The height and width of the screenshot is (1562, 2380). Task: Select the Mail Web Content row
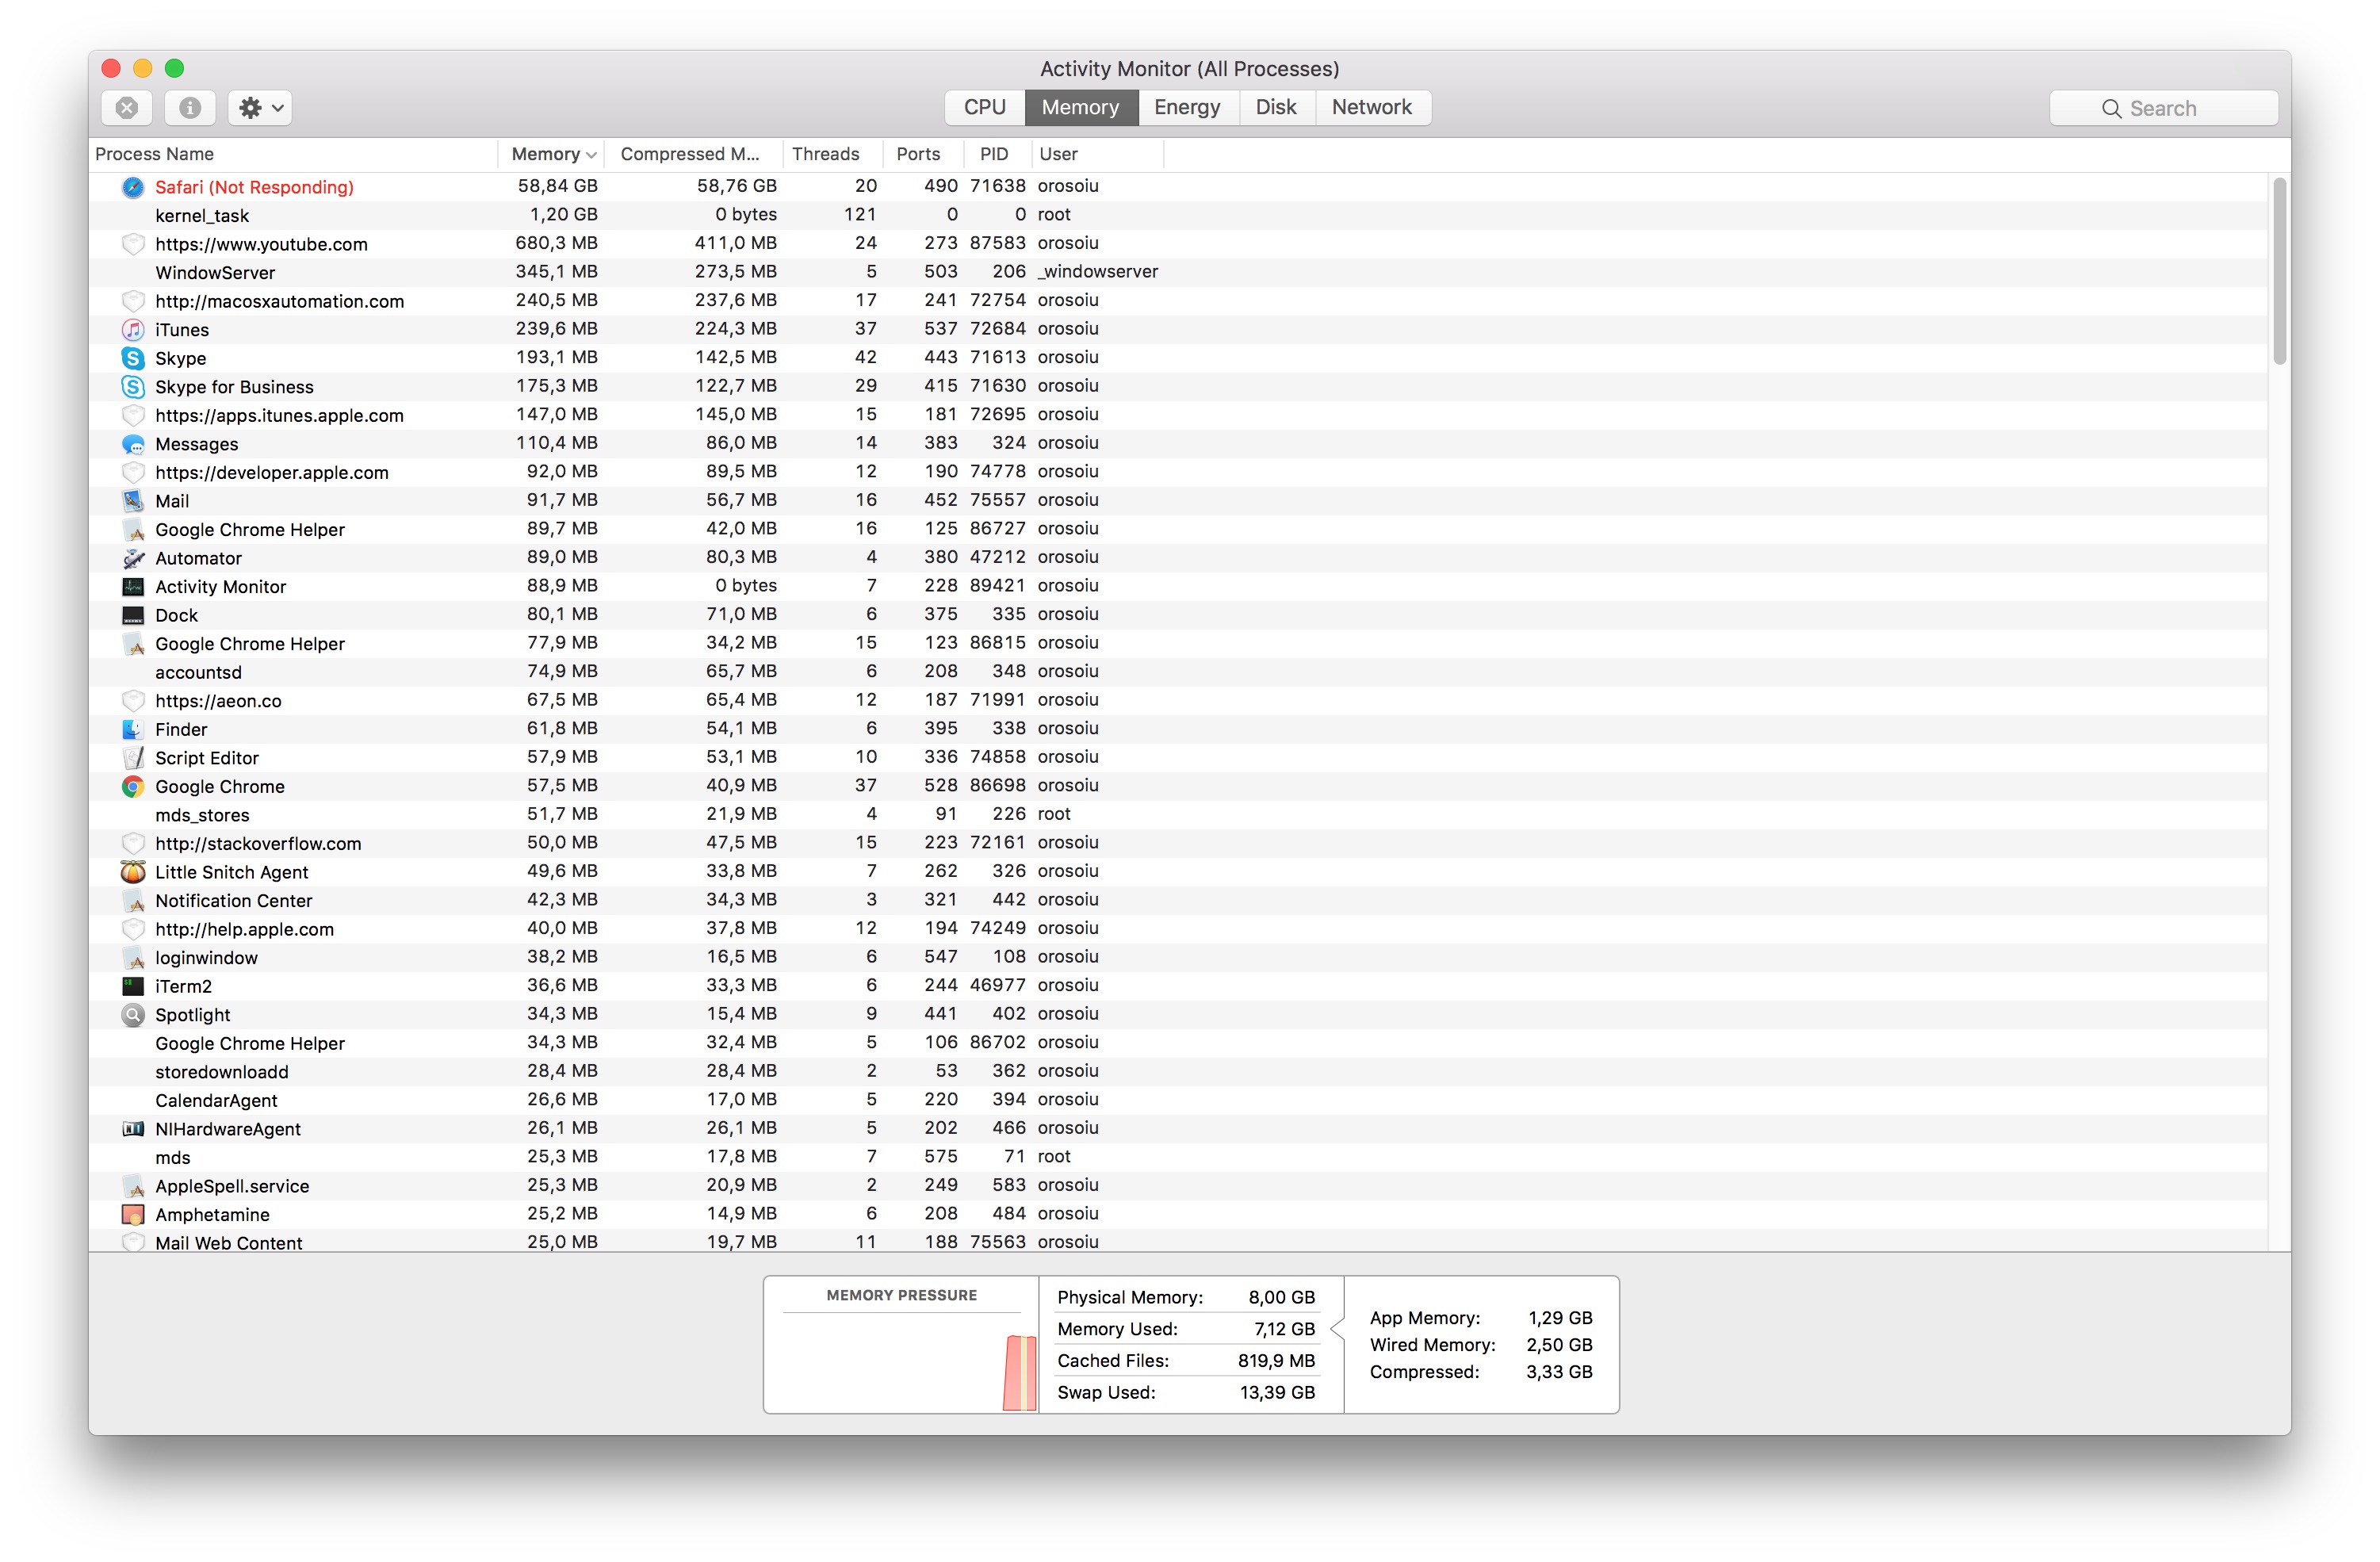1178,1241
